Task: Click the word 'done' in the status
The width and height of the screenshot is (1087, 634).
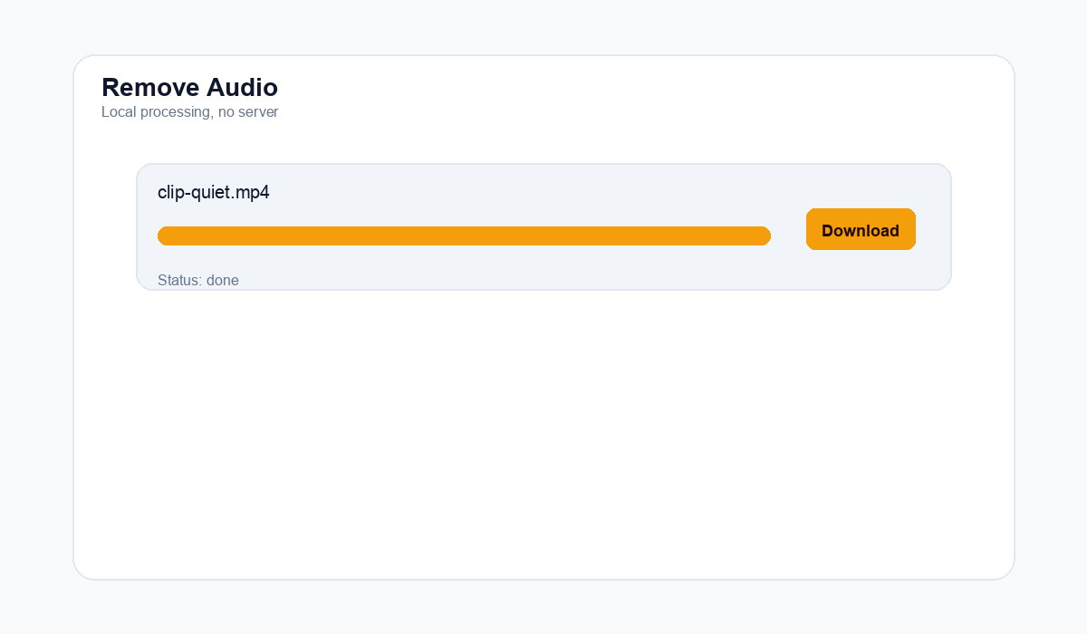Action: (223, 280)
